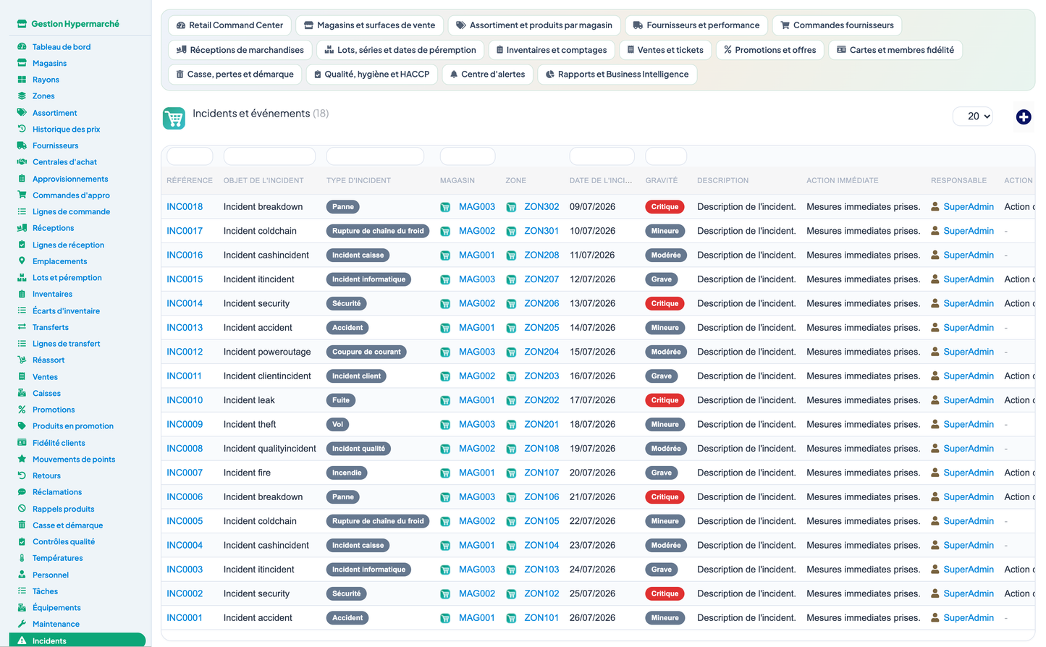The width and height of the screenshot is (1046, 647).
Task: Click the Caisses register icon
Action: (22, 393)
